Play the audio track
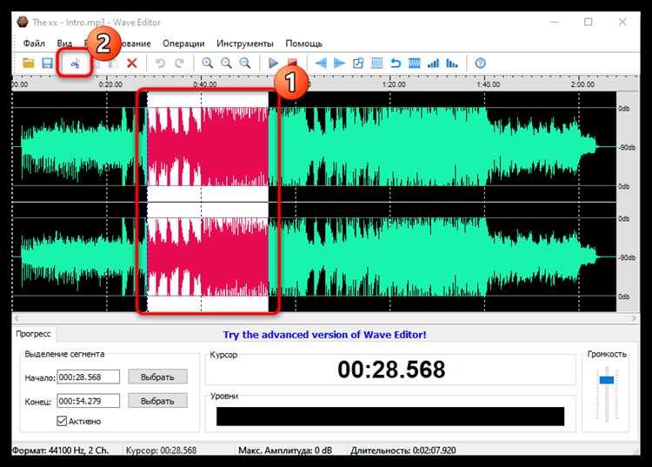Screen dimensions: 652x467 pos(273,63)
